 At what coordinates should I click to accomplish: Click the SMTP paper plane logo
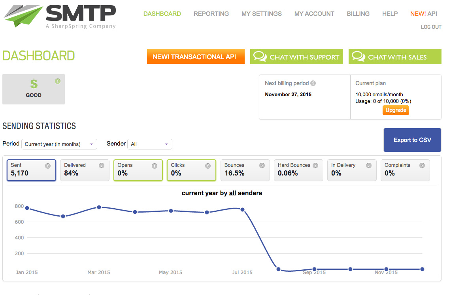(x=23, y=16)
